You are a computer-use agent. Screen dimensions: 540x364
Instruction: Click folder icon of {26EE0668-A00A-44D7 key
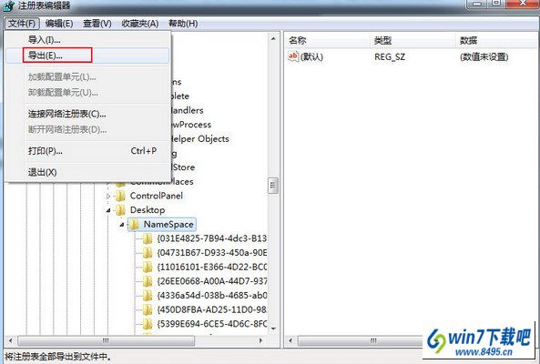point(148,281)
